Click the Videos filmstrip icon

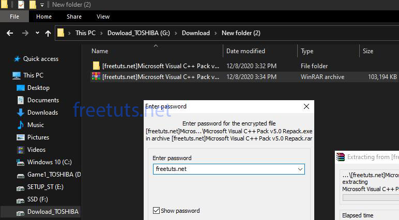[21, 150]
